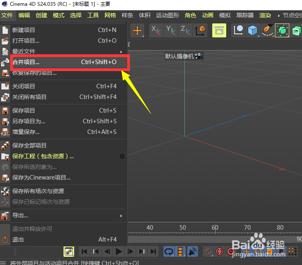Select the Spline Pen tool
The width and height of the screenshot is (302, 265).
click(267, 30)
